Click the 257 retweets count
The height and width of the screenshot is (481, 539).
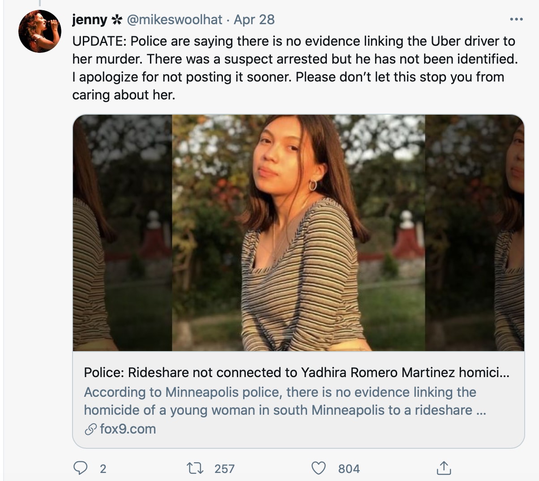(224, 469)
